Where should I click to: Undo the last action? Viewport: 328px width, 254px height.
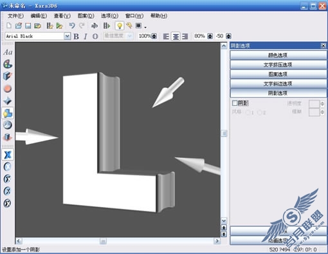click(72, 26)
